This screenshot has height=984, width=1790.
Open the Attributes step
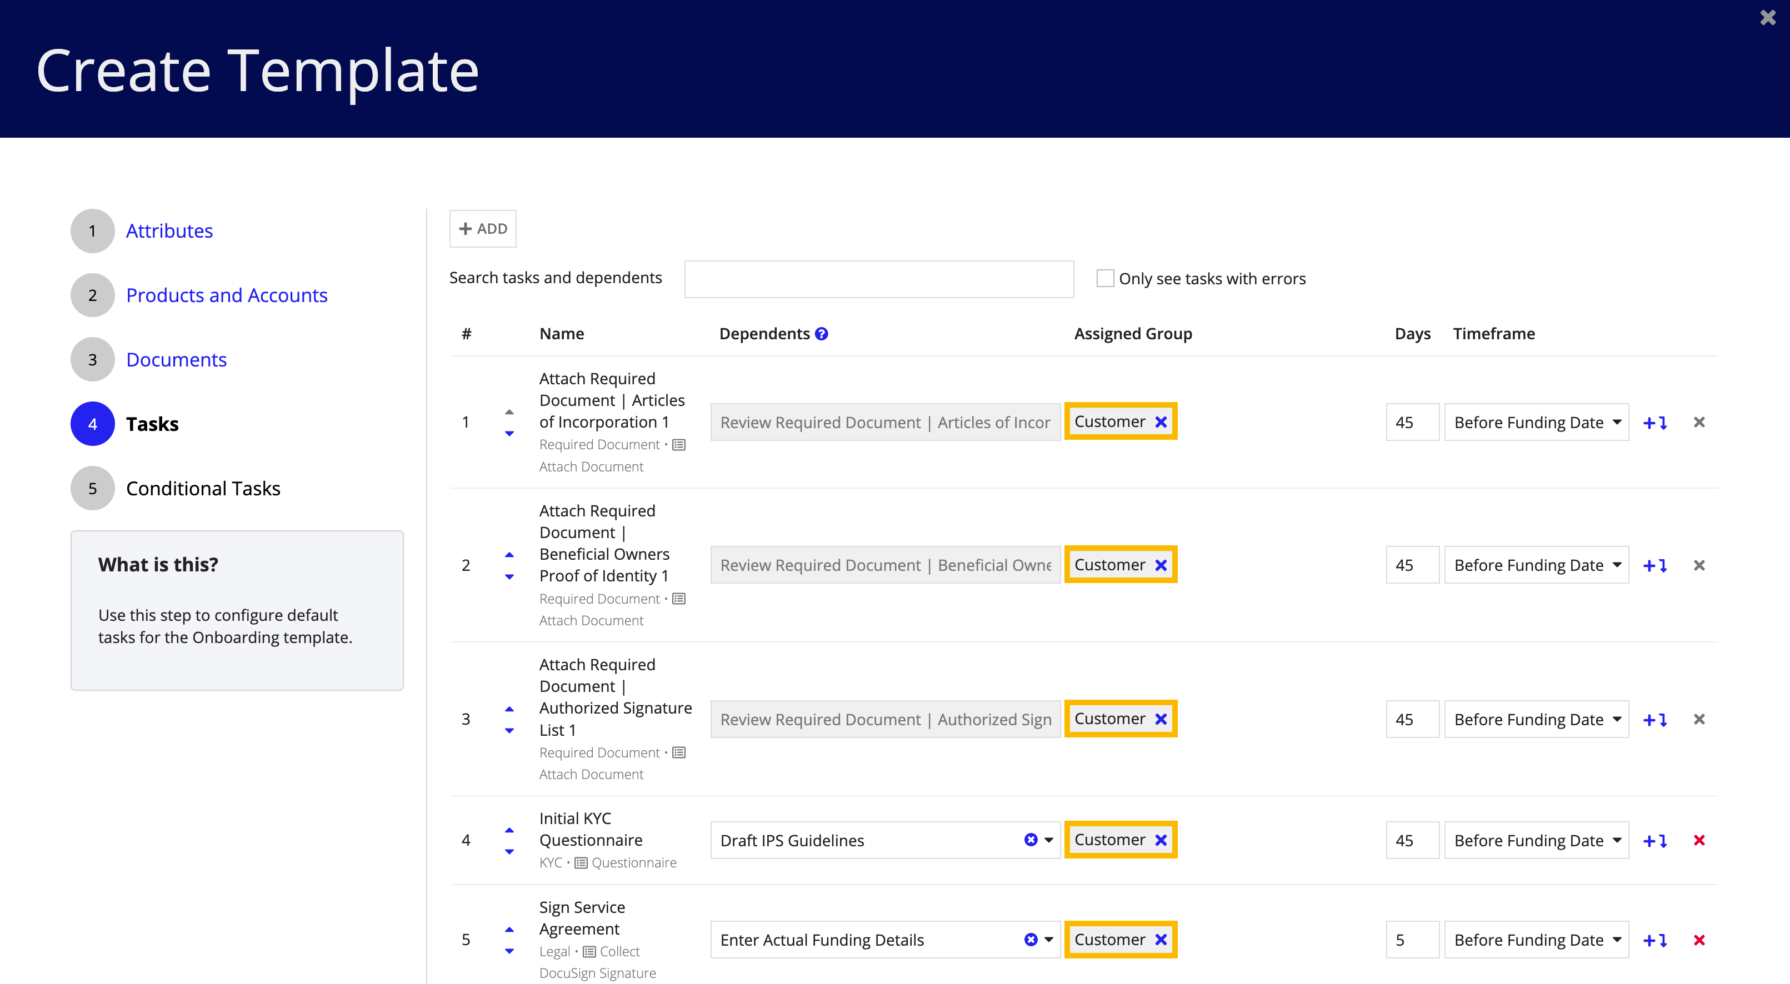point(169,230)
